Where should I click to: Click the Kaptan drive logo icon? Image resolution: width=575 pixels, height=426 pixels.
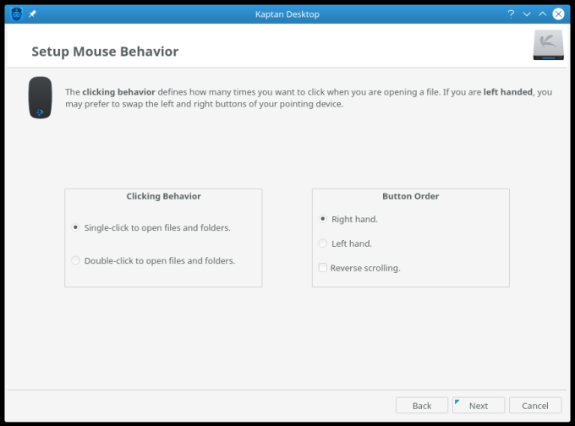[x=548, y=45]
